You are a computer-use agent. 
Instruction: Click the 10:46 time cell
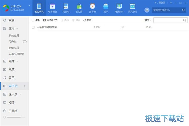pyautogui.click(x=148, y=27)
